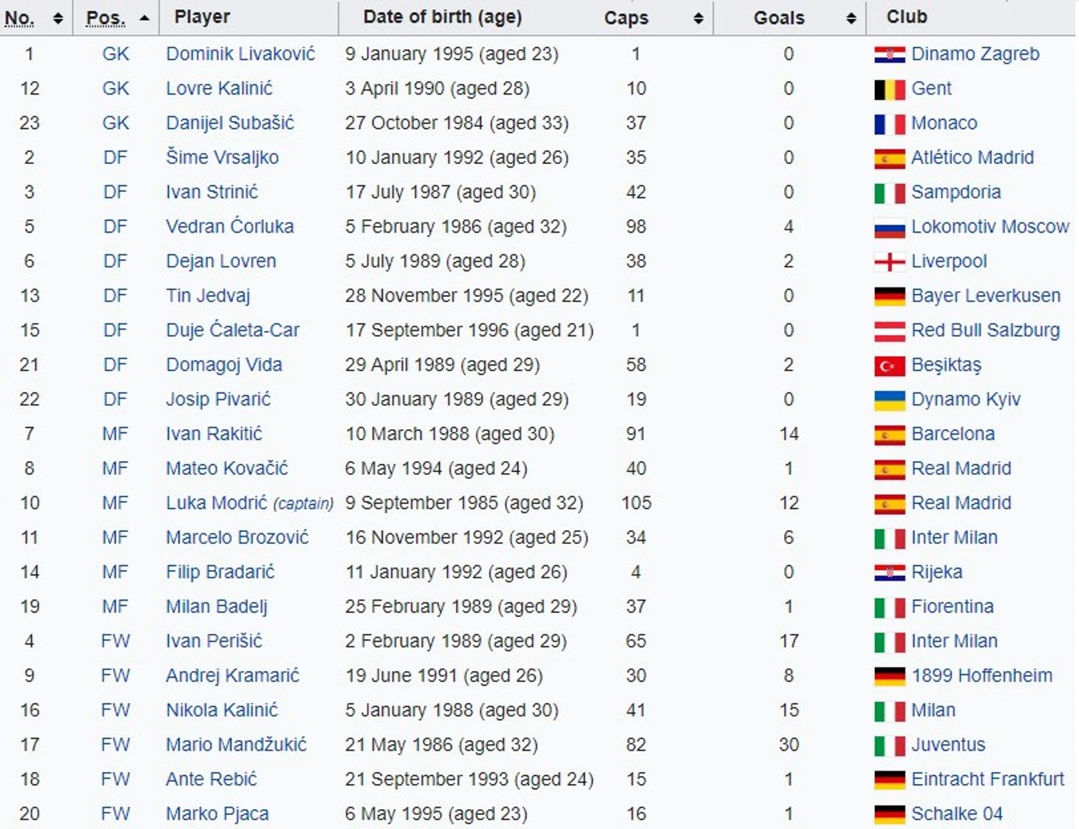
Task: Open Luka Modrić player page
Action: point(216,503)
